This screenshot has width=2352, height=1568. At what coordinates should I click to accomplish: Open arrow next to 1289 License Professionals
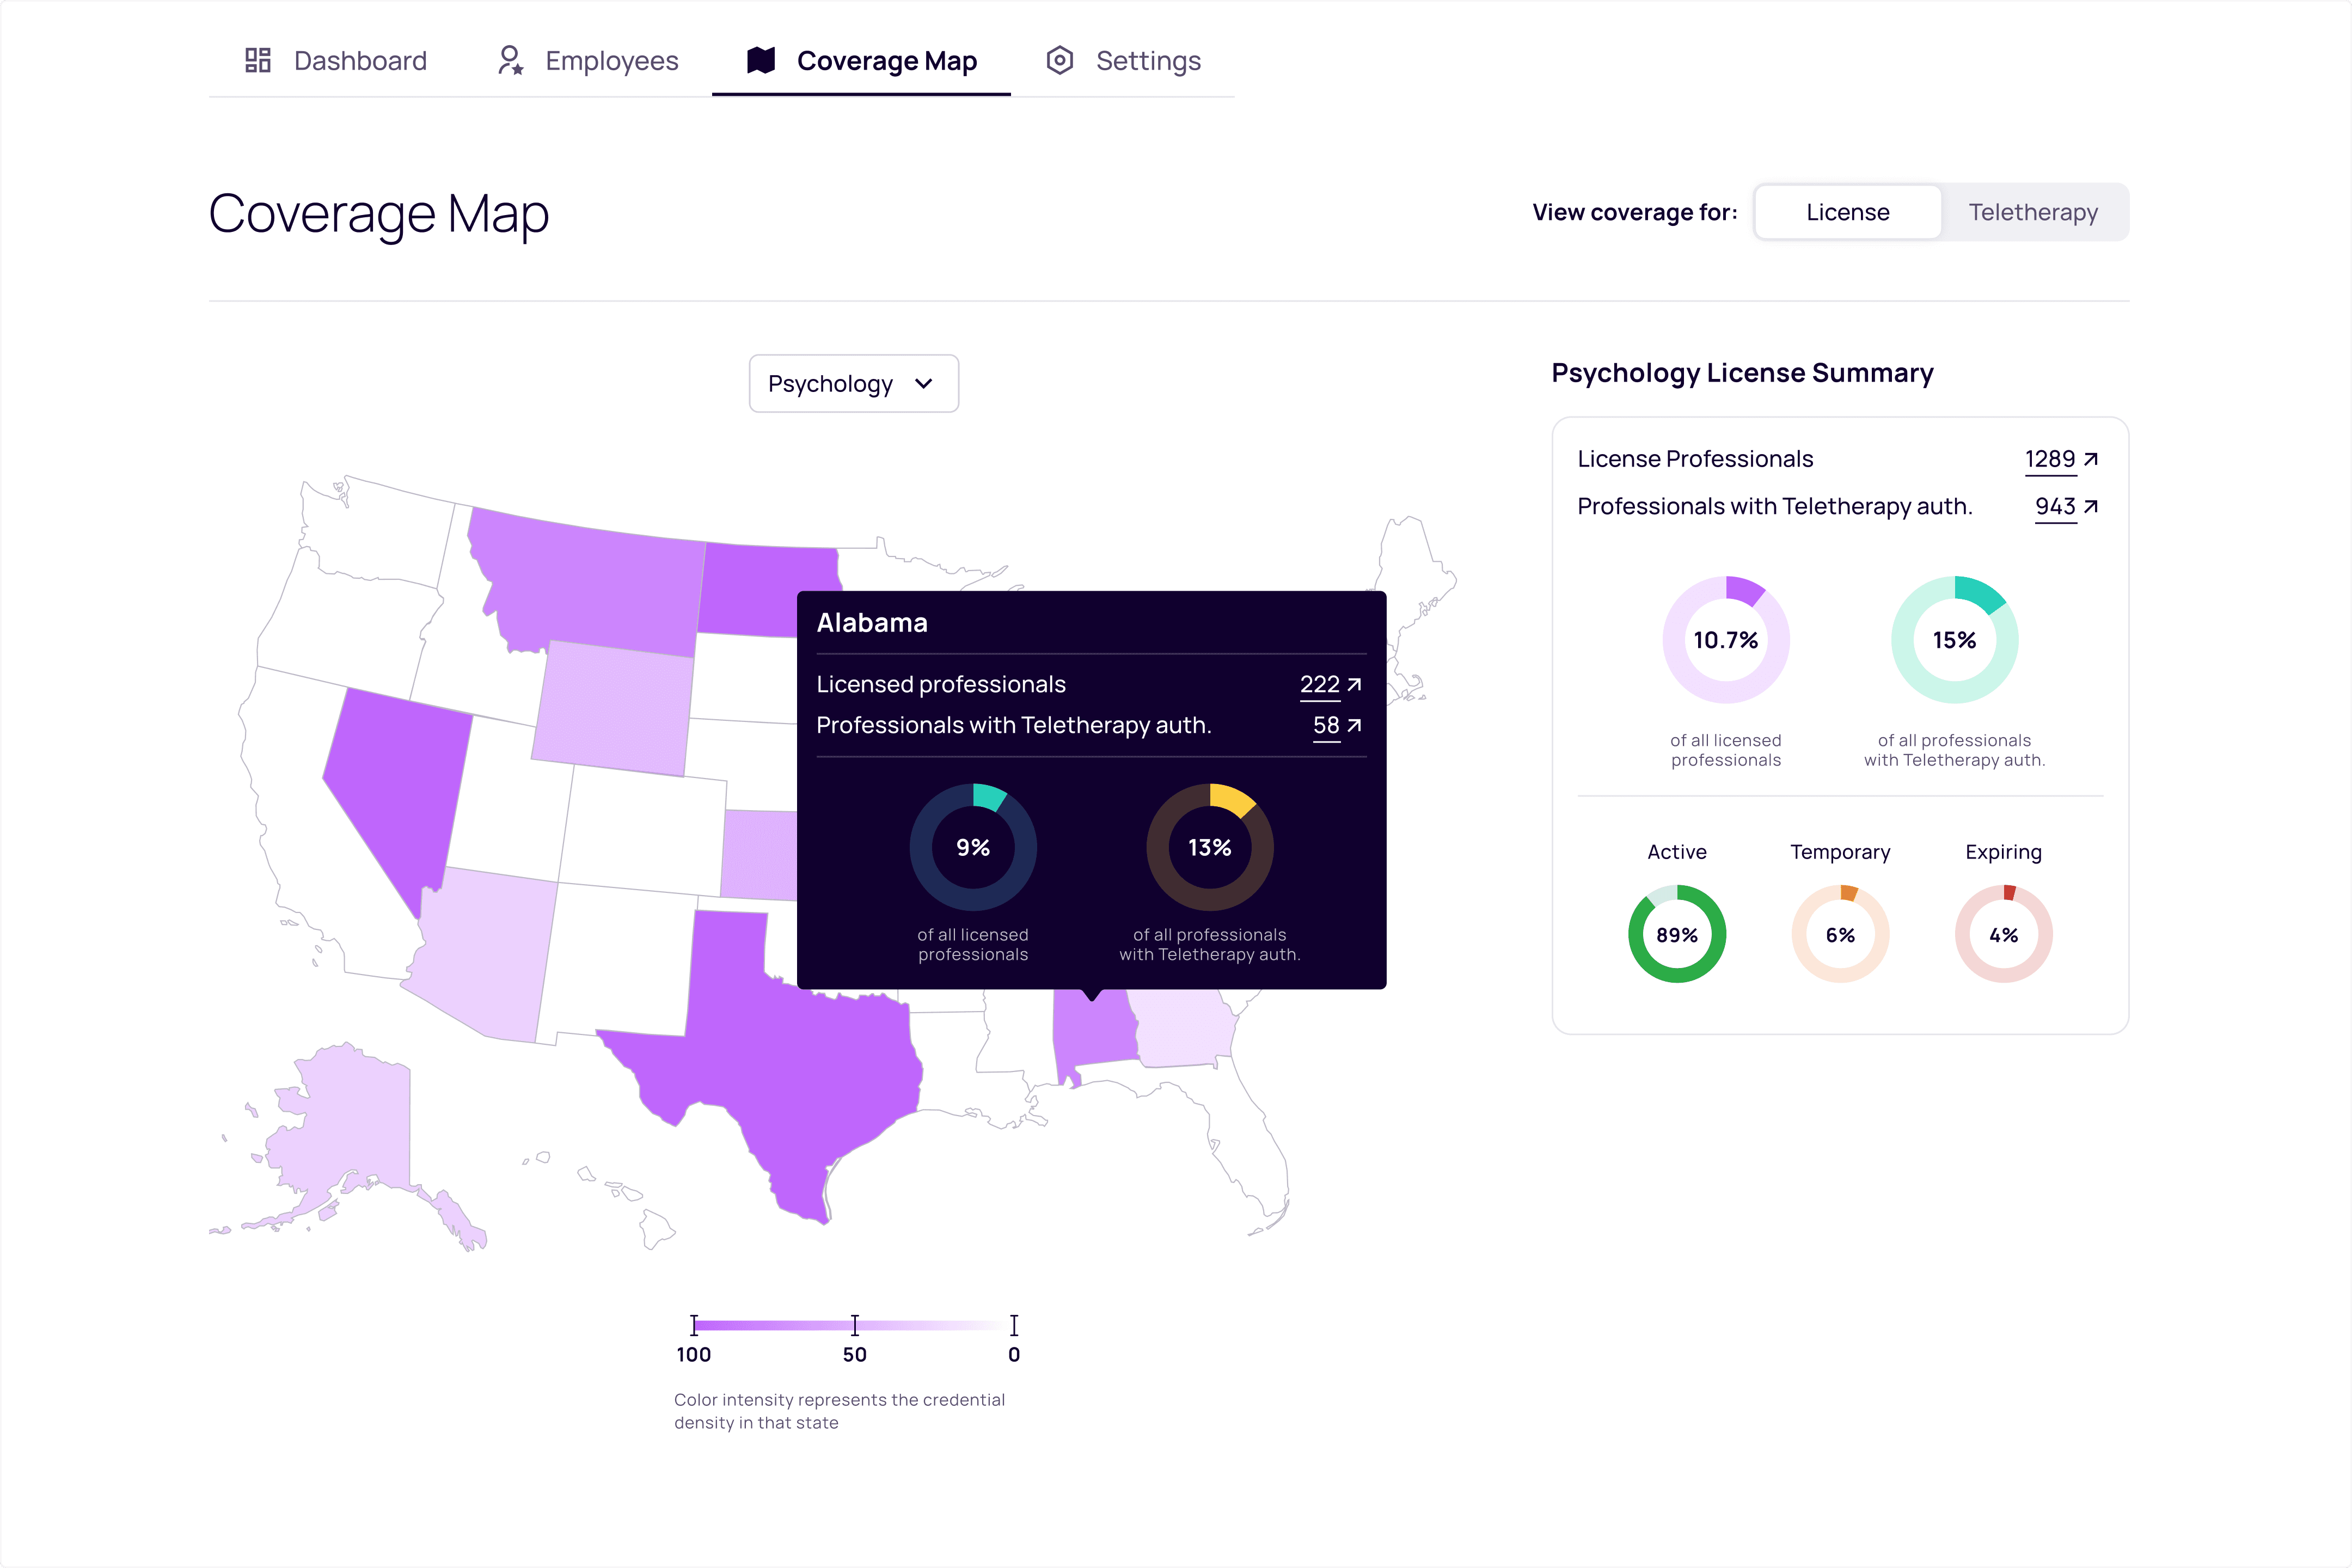coord(2091,459)
